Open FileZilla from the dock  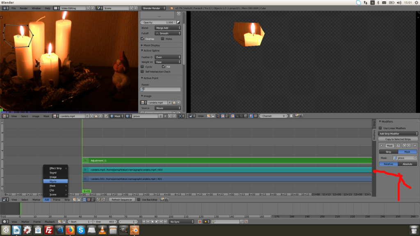click(x=49, y=230)
